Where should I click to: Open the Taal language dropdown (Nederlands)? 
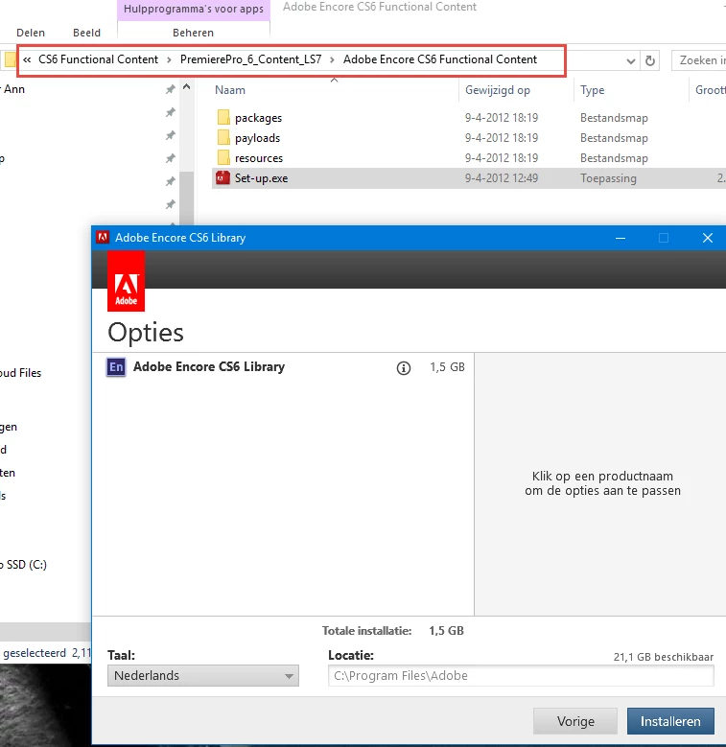click(x=203, y=675)
